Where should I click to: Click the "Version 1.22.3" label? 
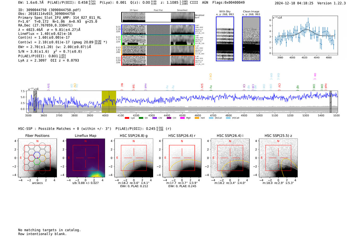pyautogui.click(x=331, y=3)
